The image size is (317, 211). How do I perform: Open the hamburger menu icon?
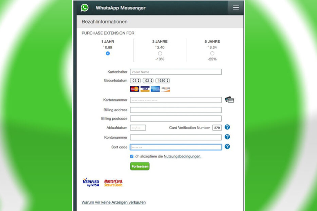coord(236,8)
